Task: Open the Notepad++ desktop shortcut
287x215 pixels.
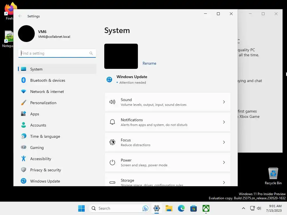Action: [8, 39]
